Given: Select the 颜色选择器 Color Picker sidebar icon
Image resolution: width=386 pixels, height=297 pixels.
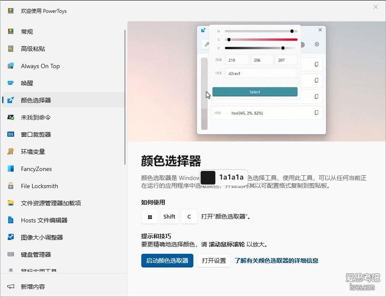Looking at the screenshot, I should click(x=11, y=100).
